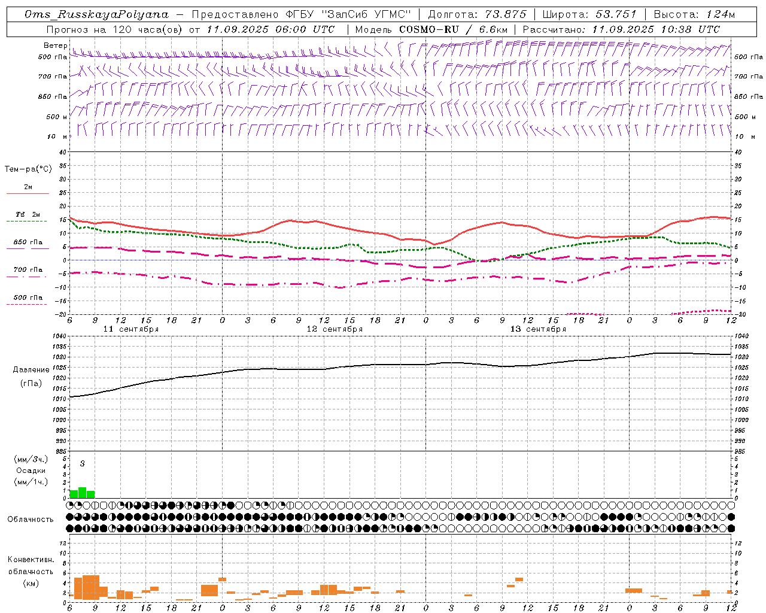Select the Рассчитано 11.09.2025 10:38 UTC timestamp
This screenshot has height=613, width=766.
621,29
